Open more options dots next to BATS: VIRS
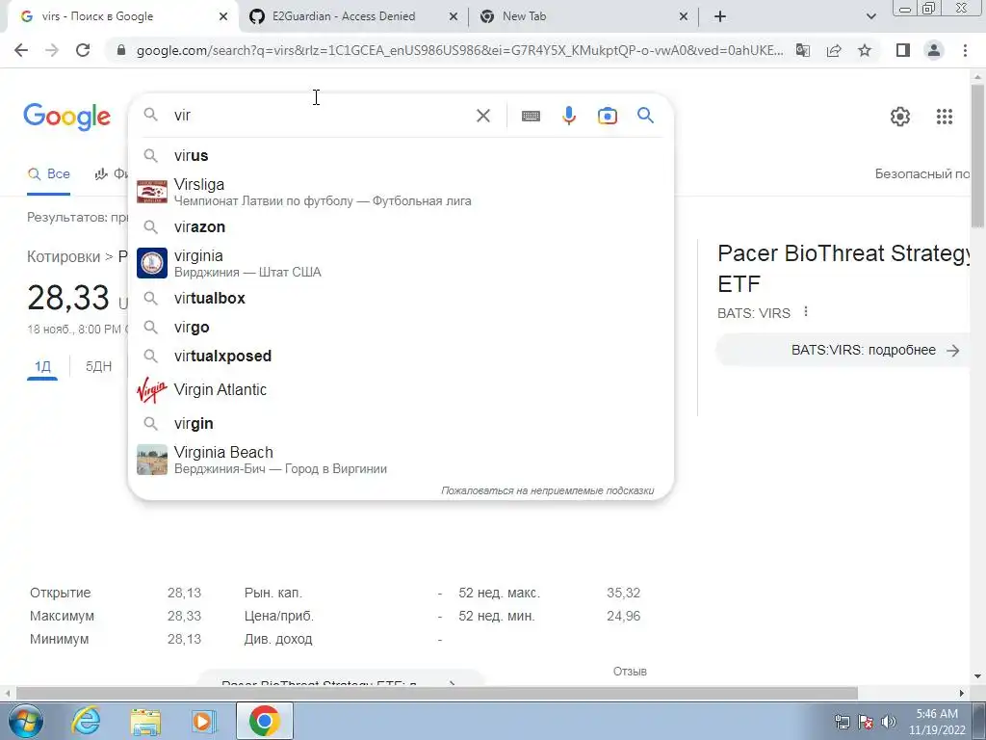 pyautogui.click(x=806, y=311)
